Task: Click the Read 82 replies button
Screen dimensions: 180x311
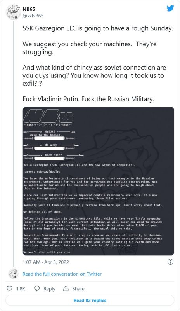Action: 90,300
